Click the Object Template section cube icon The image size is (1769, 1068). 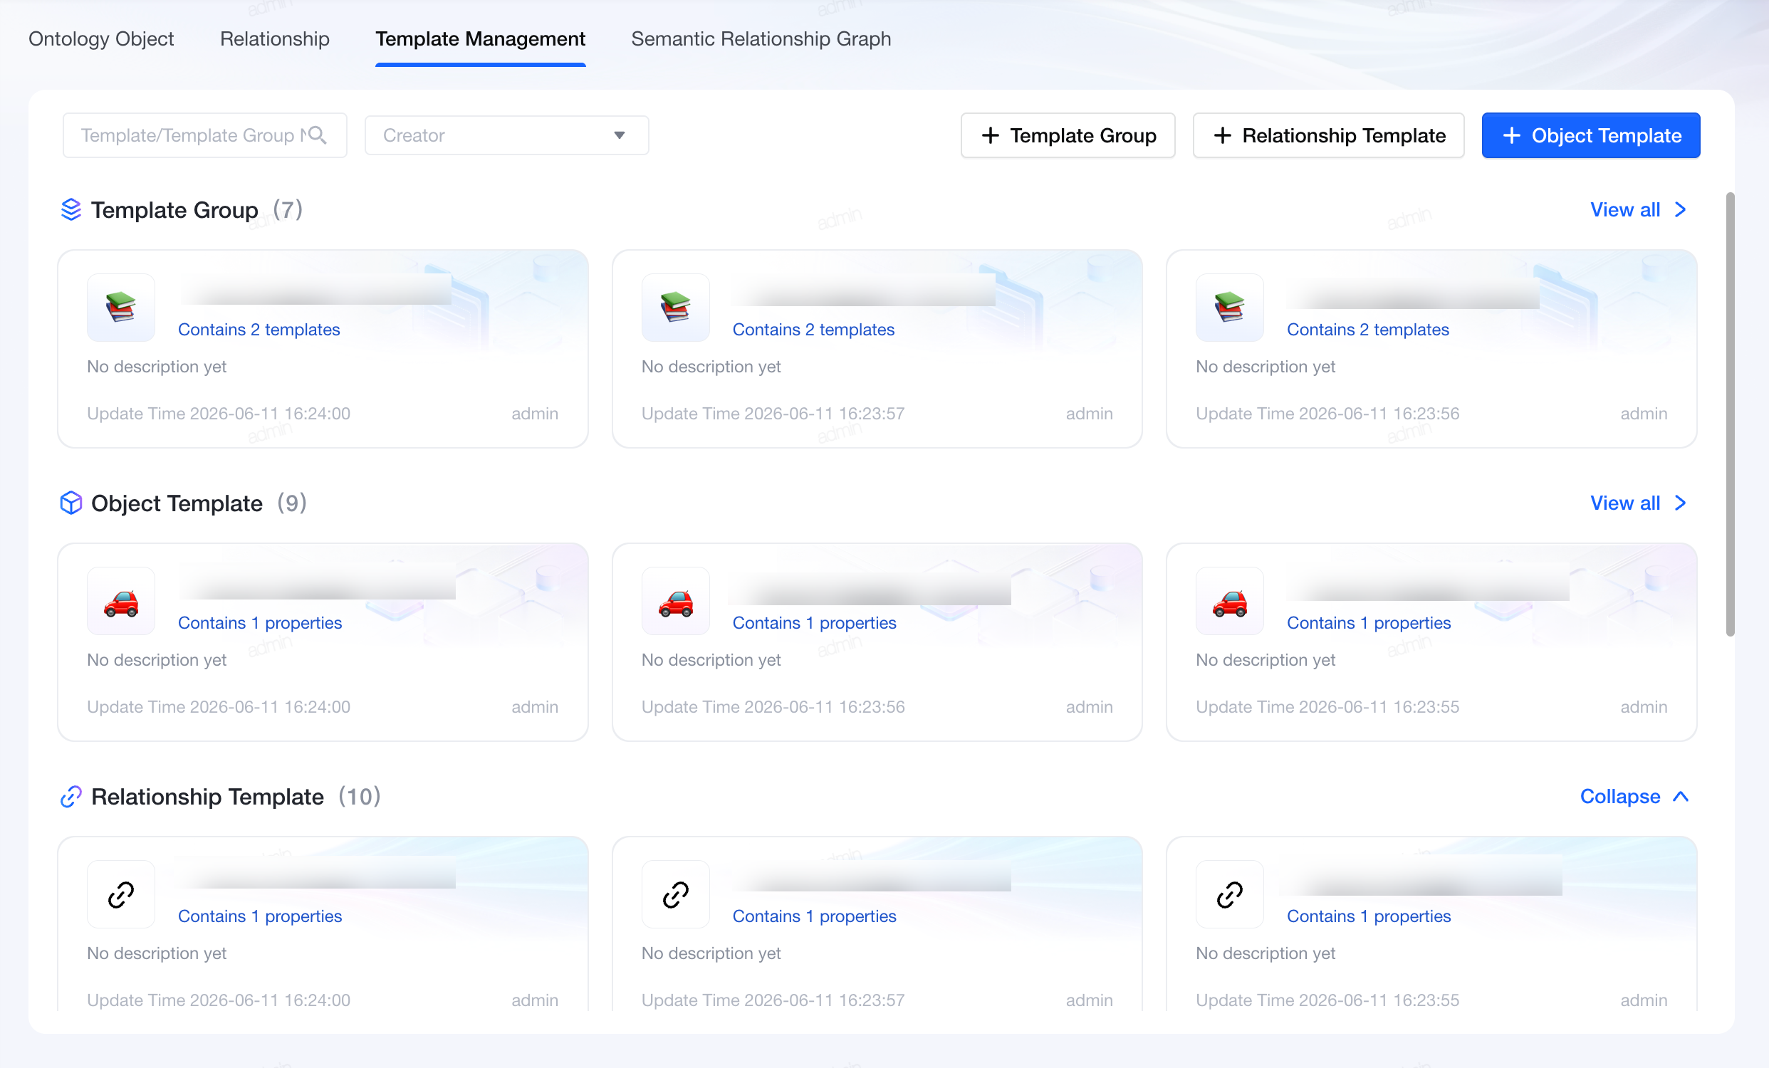(71, 503)
